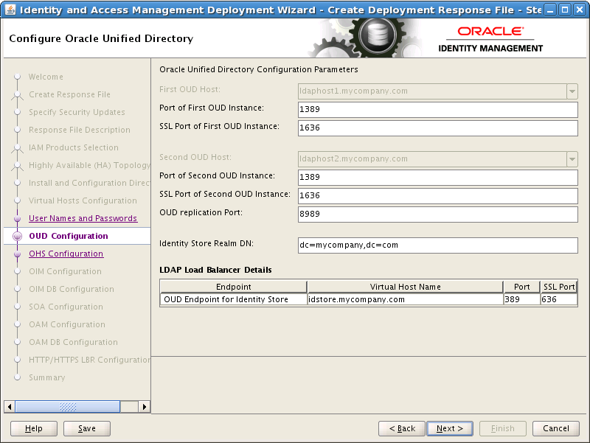Edit the 389 port cell
This screenshot has height=443, width=590.
(521, 299)
